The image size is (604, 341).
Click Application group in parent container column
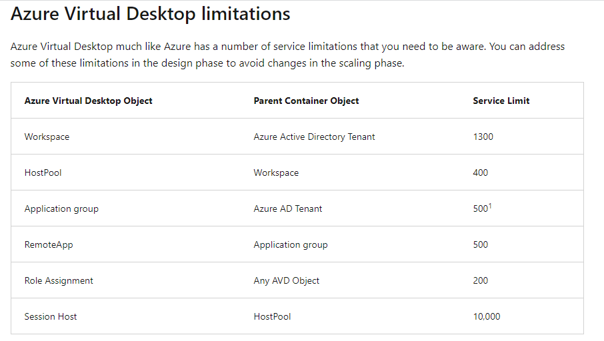coord(291,245)
